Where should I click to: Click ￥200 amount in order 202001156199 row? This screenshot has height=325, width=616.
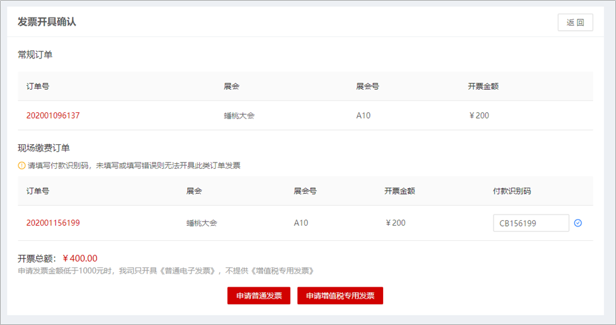395,223
